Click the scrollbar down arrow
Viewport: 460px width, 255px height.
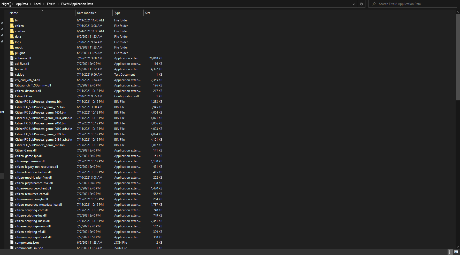(x=458, y=247)
